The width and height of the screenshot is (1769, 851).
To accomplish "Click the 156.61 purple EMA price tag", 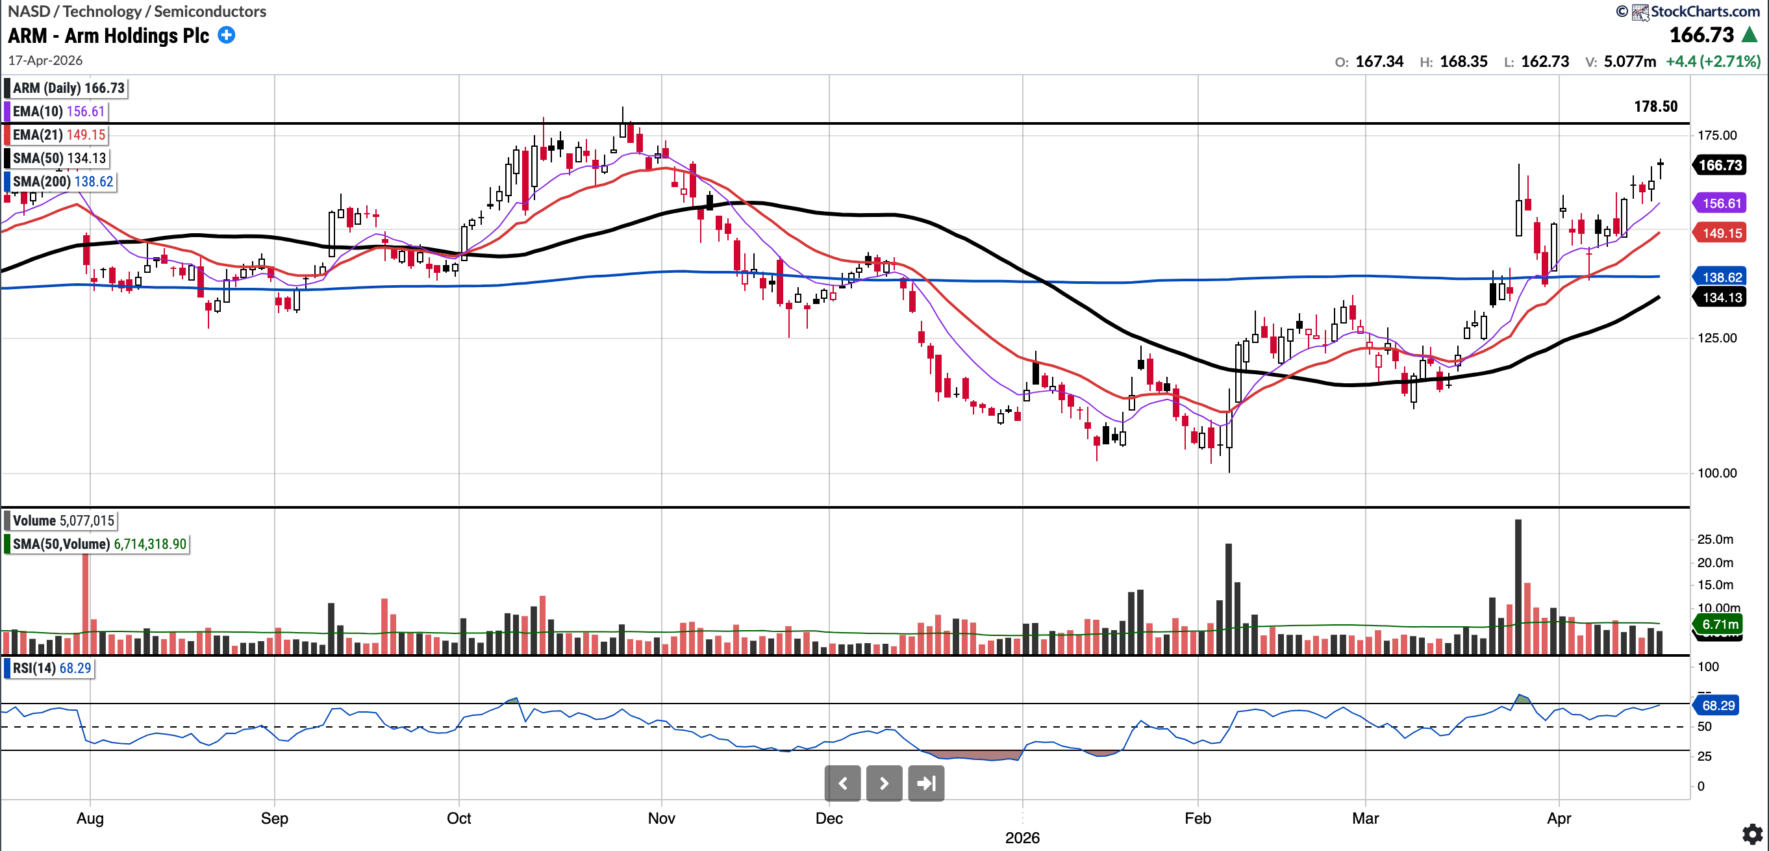I will point(1720,203).
